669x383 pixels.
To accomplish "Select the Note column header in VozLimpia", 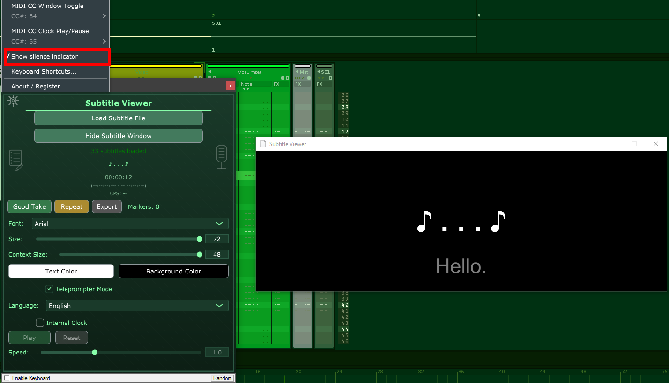I will [255, 84].
